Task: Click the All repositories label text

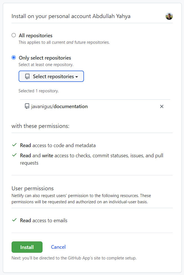Action: (36, 36)
